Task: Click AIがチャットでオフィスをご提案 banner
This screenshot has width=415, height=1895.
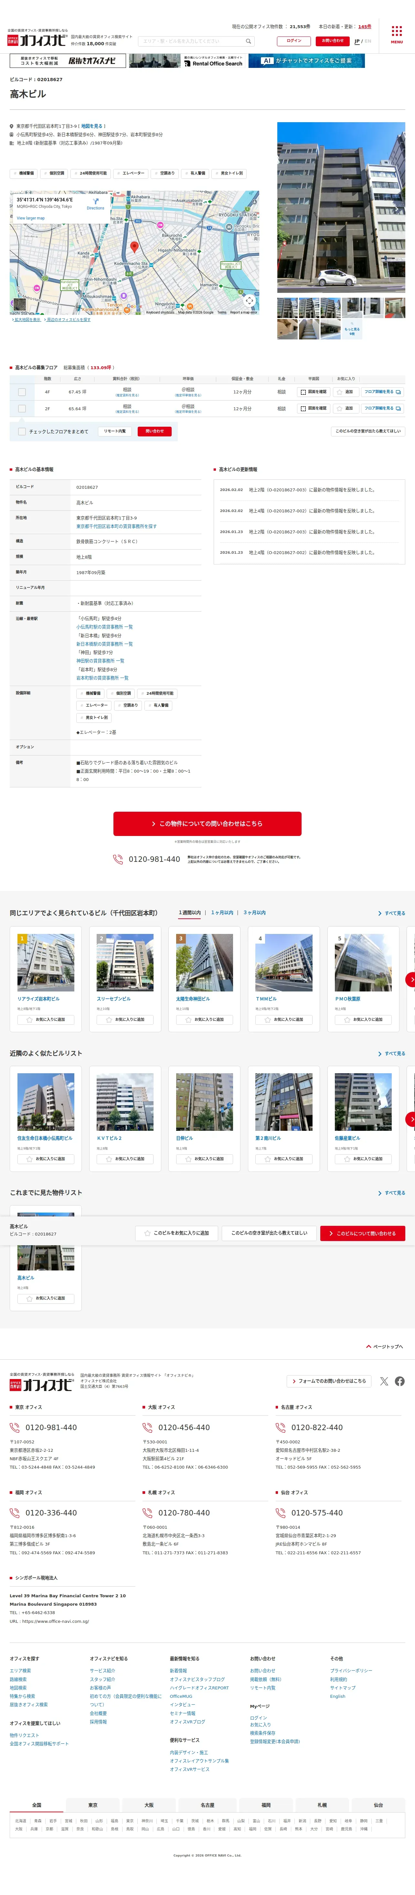Action: [307, 61]
